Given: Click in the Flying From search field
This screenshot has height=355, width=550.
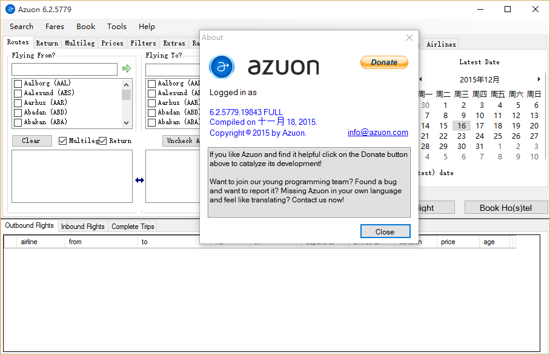Looking at the screenshot, I should (x=64, y=70).
